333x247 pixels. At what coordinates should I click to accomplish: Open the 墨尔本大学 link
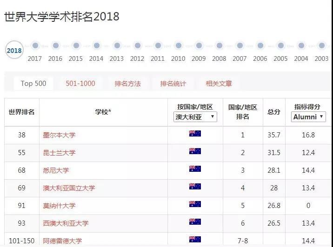(59, 135)
